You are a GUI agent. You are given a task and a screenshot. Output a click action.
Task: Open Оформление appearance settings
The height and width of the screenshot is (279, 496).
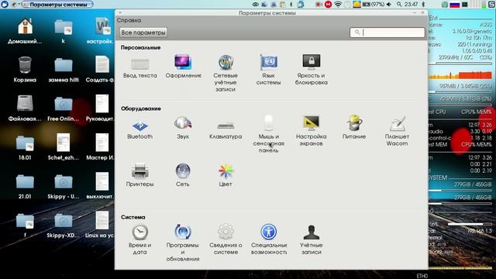(x=183, y=67)
